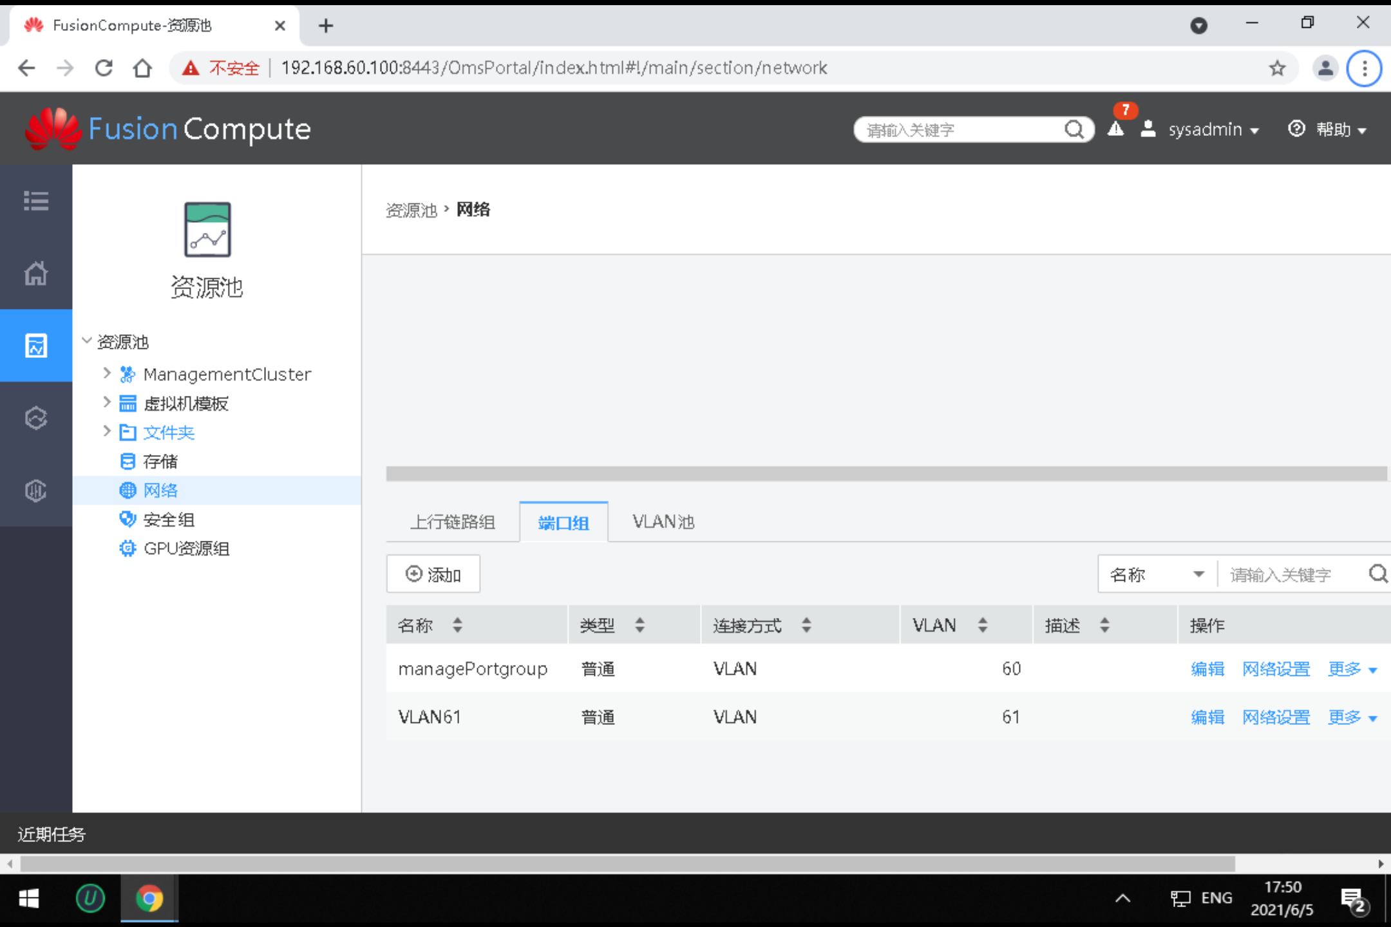Switch to the VLAN池 tab
1391x927 pixels.
663,521
